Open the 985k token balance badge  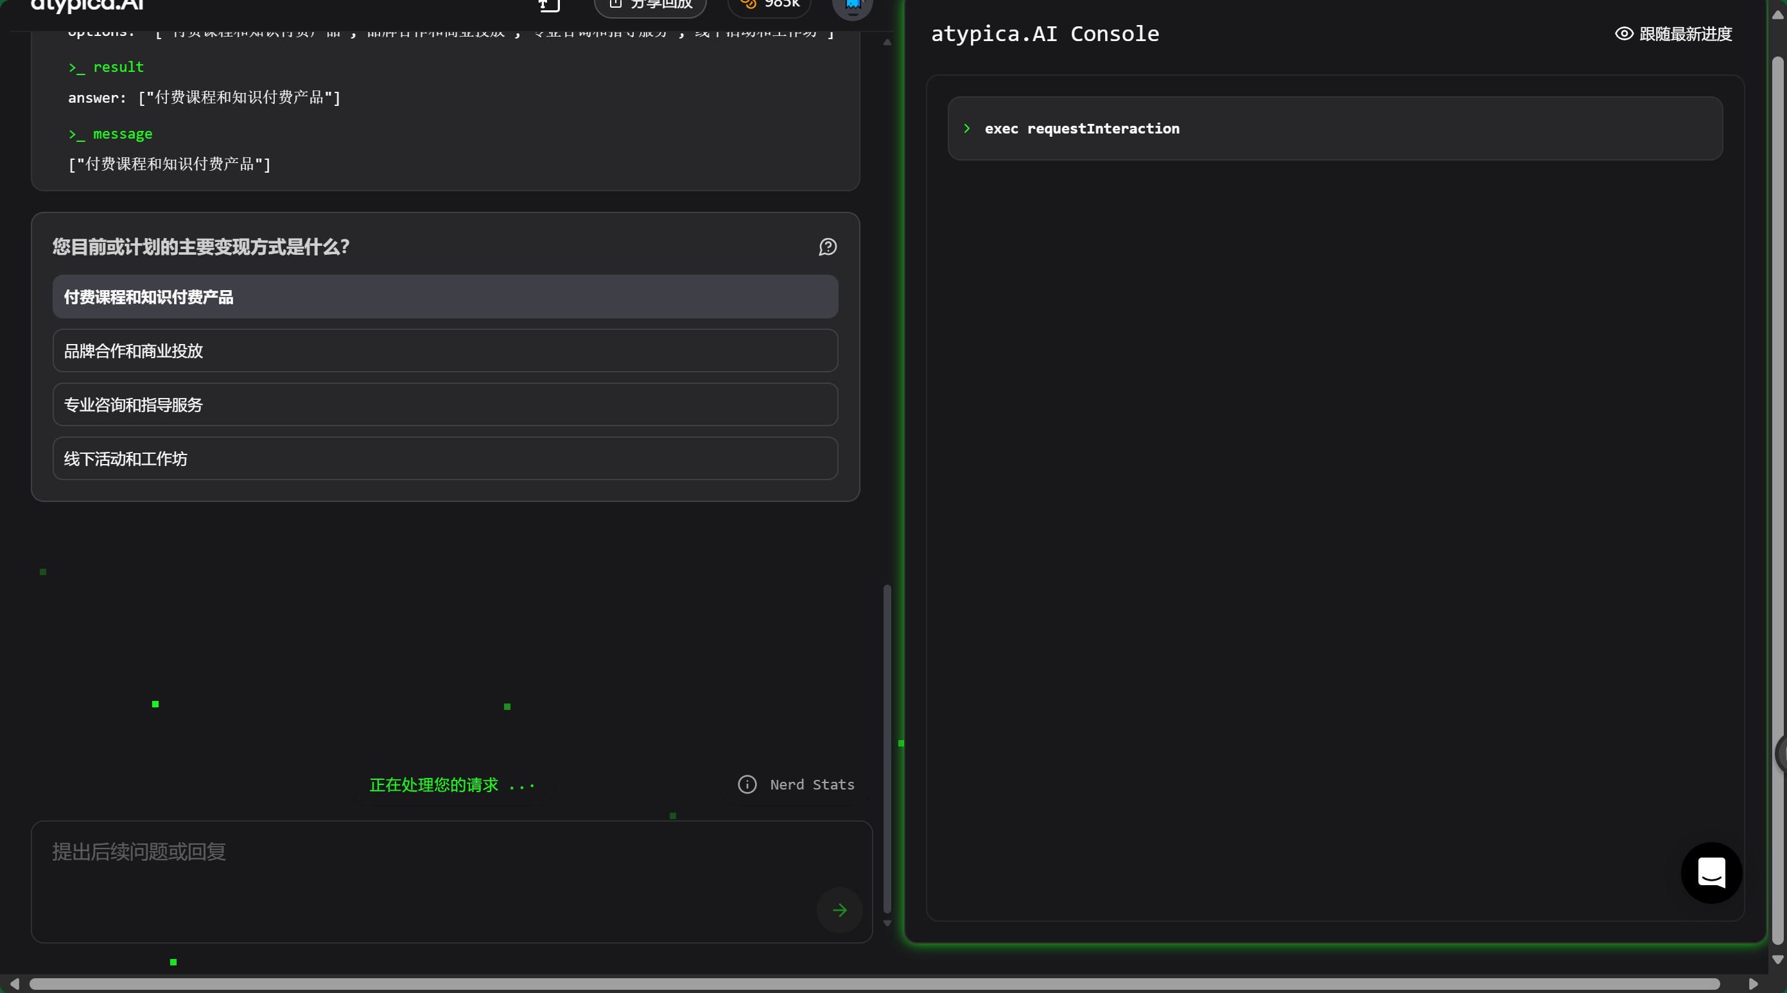(769, 6)
